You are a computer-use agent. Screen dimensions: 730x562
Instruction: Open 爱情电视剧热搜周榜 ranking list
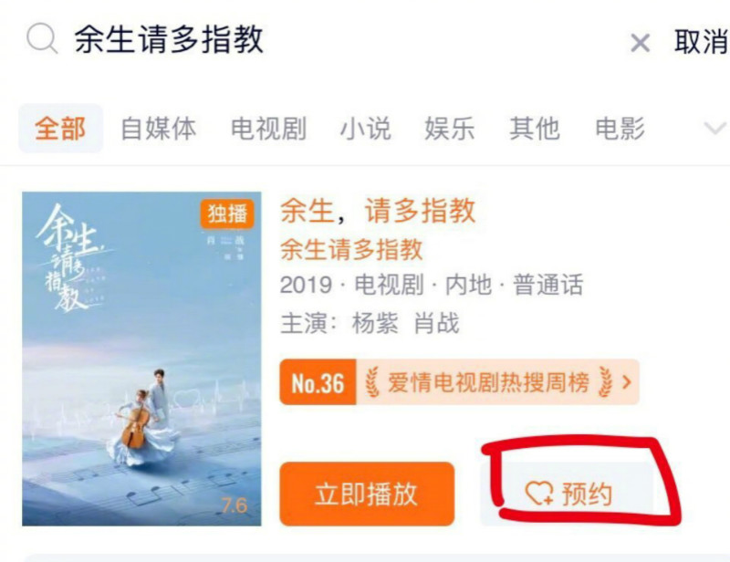point(488,382)
